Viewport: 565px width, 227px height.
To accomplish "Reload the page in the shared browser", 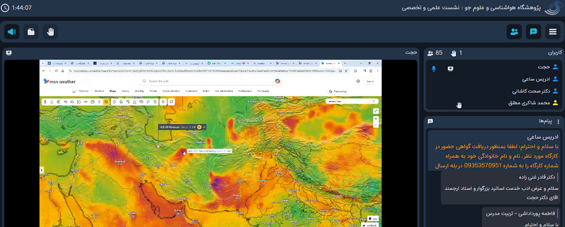I will 56,71.
